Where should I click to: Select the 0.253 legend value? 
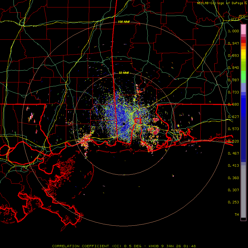click(x=233, y=202)
